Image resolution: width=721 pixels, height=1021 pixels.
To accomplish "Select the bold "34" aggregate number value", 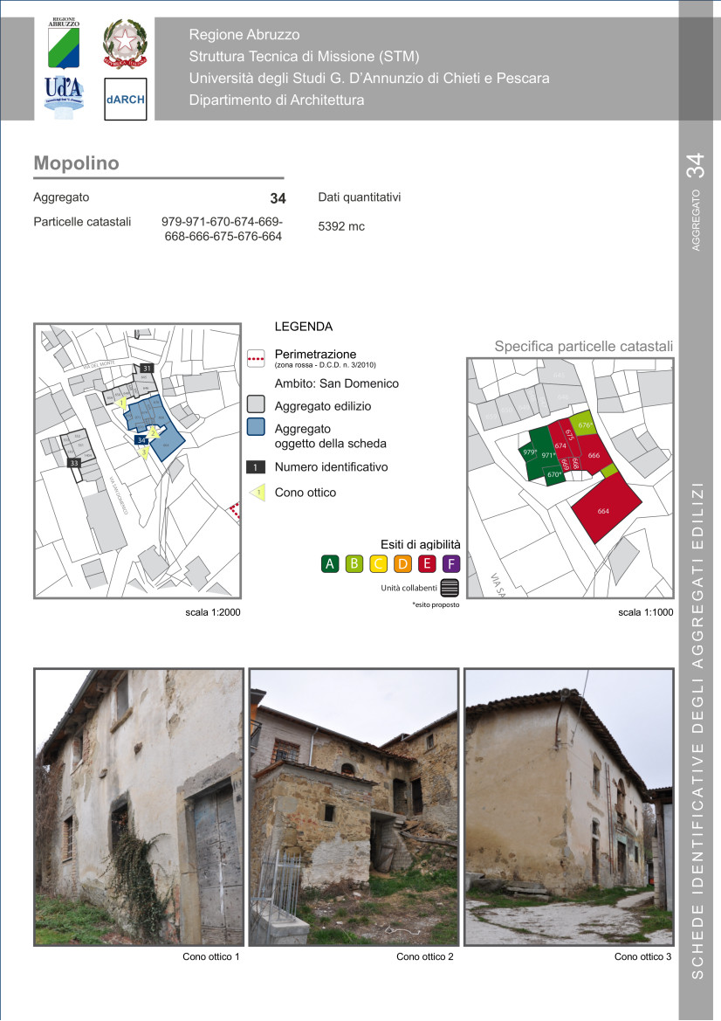I will (278, 198).
